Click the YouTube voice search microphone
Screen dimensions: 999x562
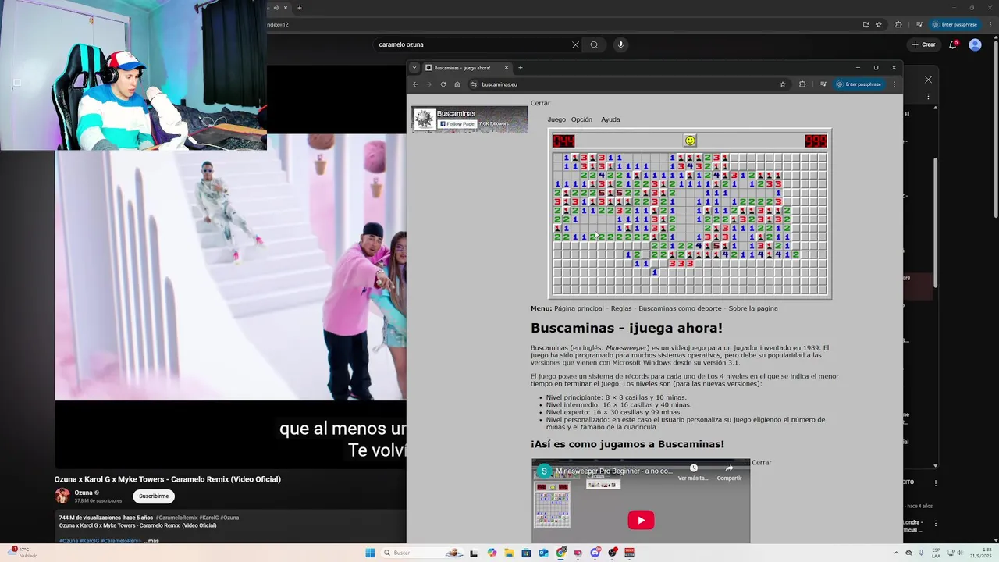(x=621, y=44)
